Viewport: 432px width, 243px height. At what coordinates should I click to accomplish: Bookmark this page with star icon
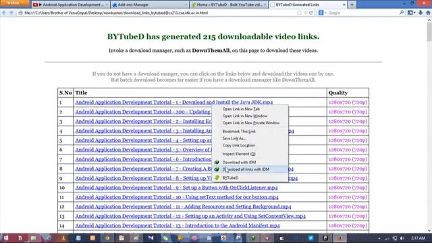tap(300, 13)
